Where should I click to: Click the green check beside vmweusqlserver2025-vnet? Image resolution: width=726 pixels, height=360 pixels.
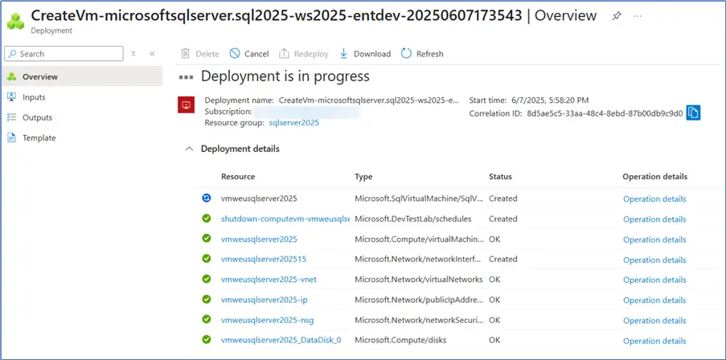[207, 279]
